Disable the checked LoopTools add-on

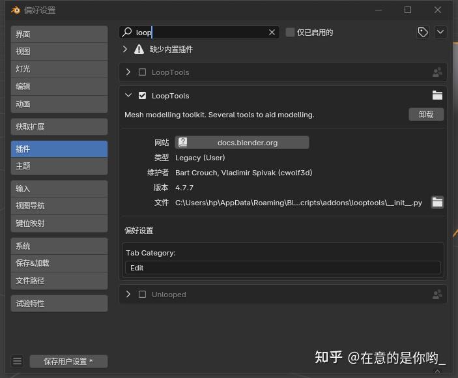tap(142, 96)
